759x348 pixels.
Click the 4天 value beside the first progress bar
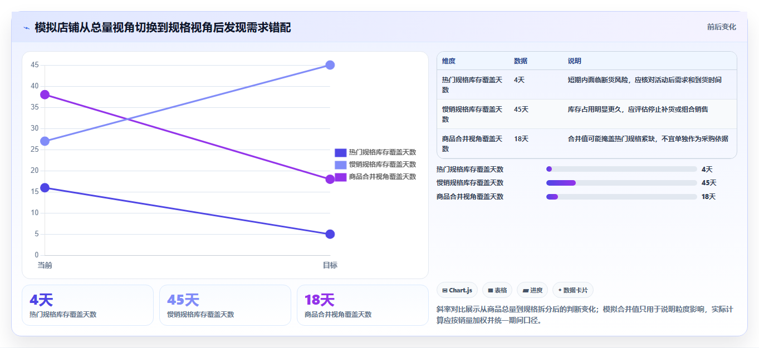click(707, 169)
